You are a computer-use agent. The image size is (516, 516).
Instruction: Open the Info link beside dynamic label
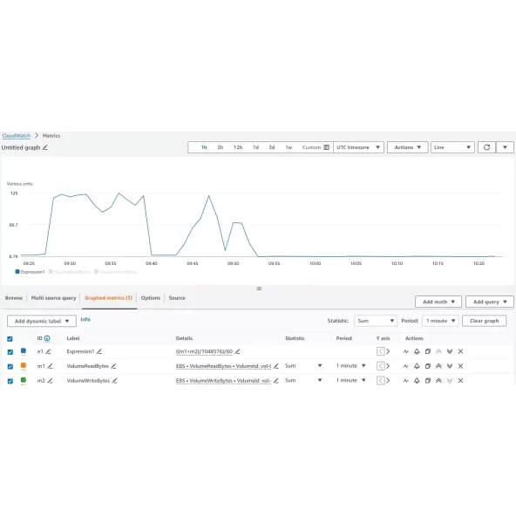click(85, 319)
